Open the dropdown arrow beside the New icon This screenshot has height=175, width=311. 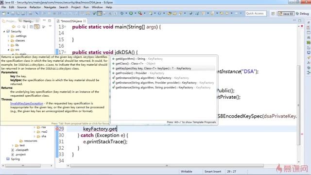(8, 14)
